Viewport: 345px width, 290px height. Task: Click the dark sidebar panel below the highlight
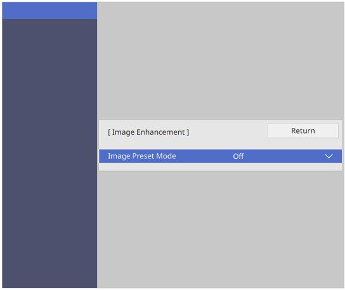point(49,153)
